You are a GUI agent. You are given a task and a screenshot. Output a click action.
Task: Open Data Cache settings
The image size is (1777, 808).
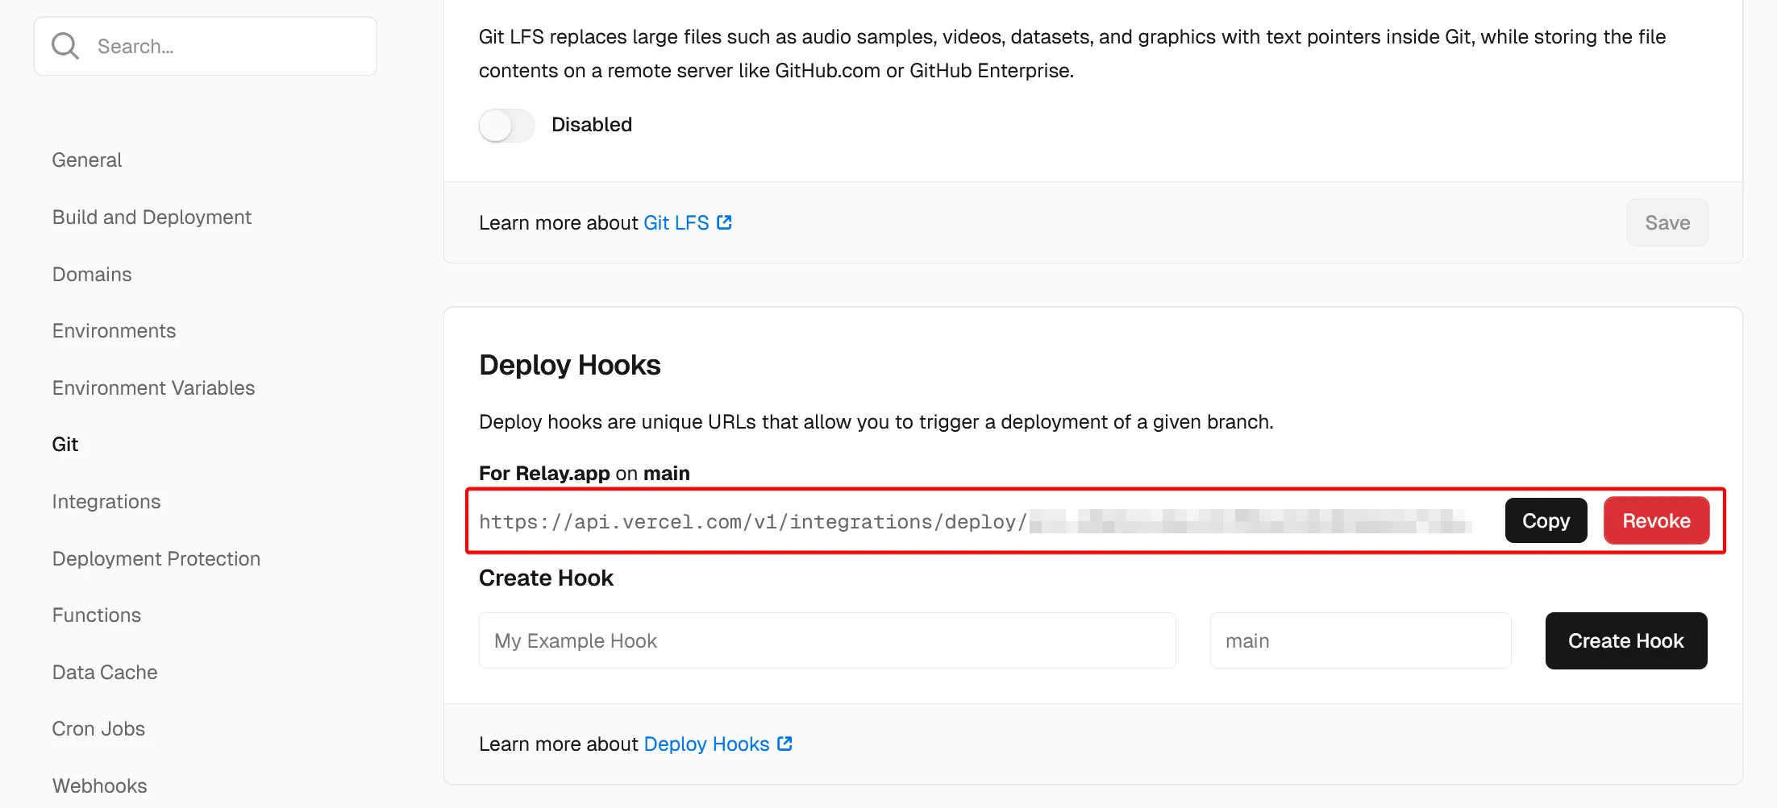pos(105,673)
